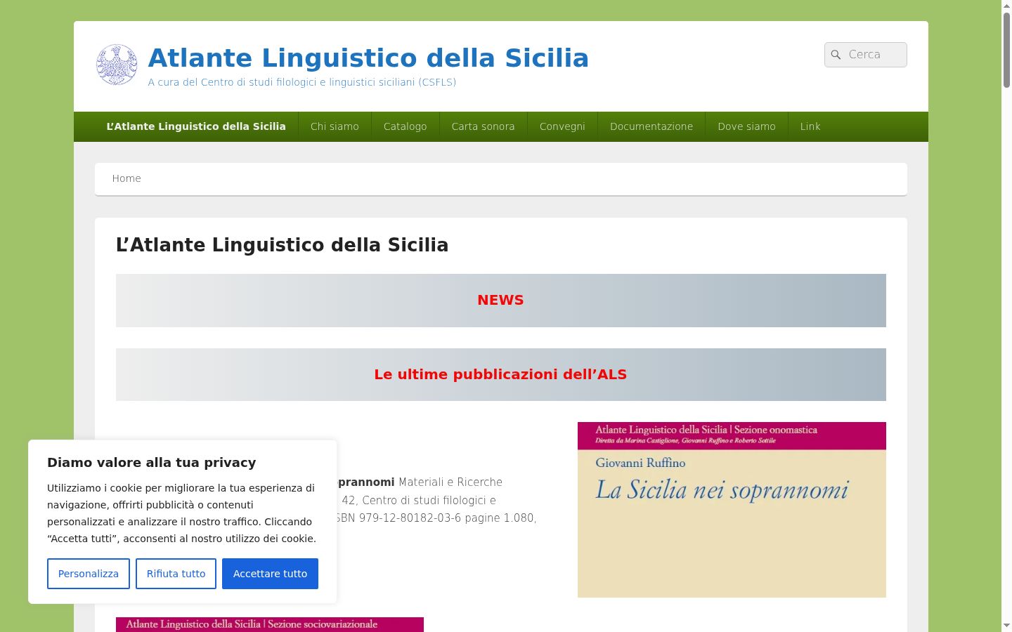
Task: Click the 'pagine 1.080' ISBN line
Action: click(436, 518)
